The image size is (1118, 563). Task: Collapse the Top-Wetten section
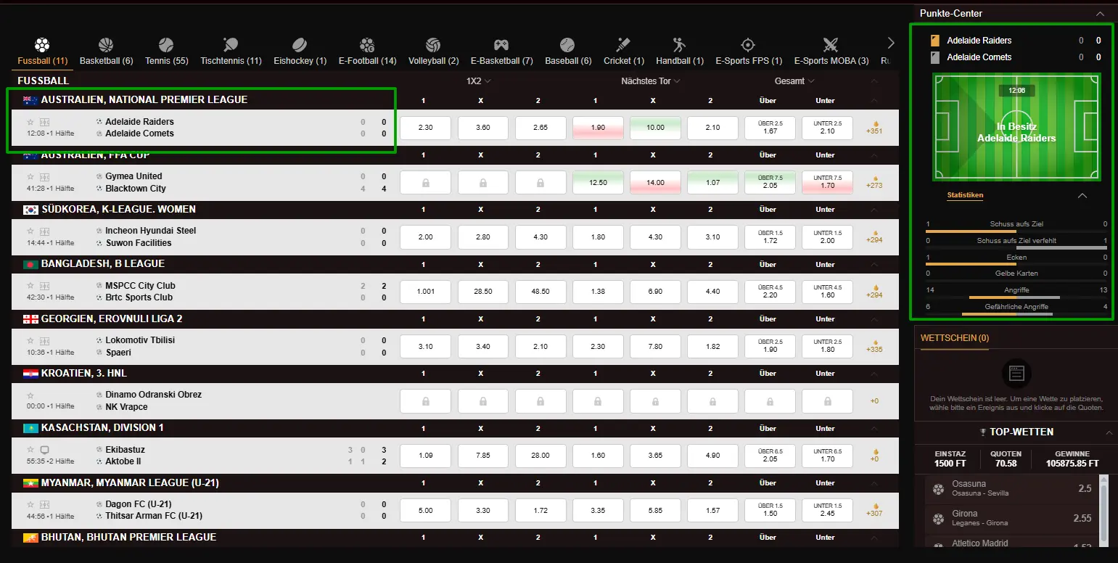pyautogui.click(x=1109, y=432)
